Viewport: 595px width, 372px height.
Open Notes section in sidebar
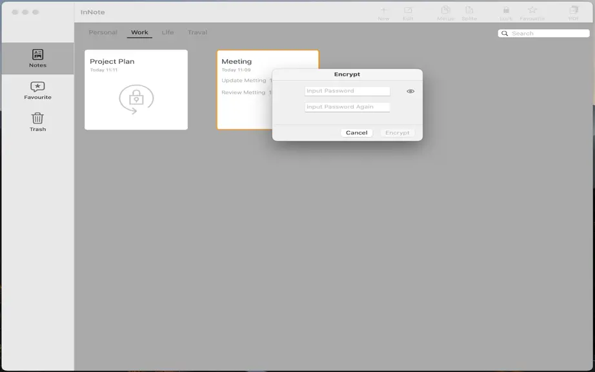[37, 59]
